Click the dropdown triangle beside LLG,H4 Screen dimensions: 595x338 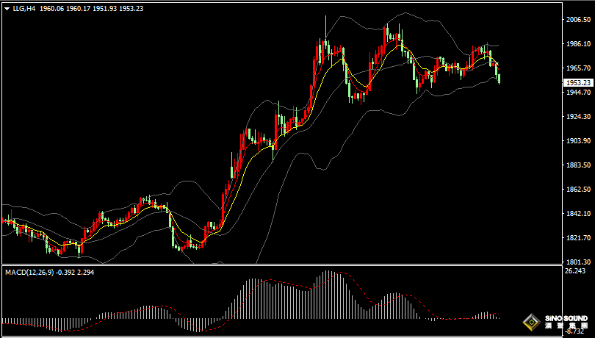pyautogui.click(x=6, y=8)
